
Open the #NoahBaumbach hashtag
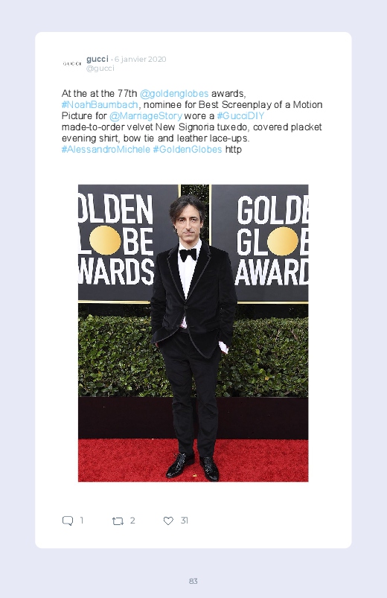click(x=100, y=104)
